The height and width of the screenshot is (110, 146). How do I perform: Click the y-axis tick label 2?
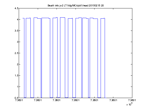click(17, 64)
